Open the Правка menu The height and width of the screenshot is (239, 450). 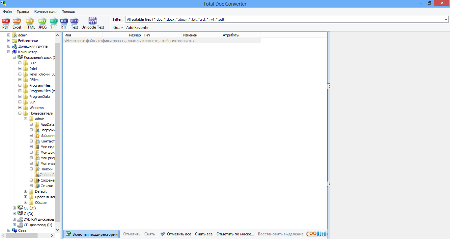coord(23,11)
